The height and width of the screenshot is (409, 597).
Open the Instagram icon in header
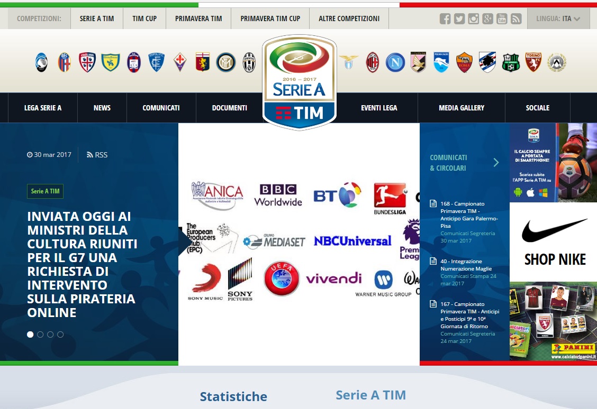pos(473,18)
